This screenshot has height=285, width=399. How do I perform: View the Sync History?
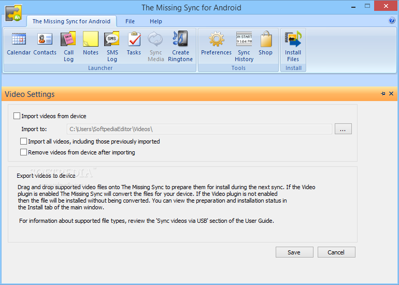pyautogui.click(x=244, y=47)
